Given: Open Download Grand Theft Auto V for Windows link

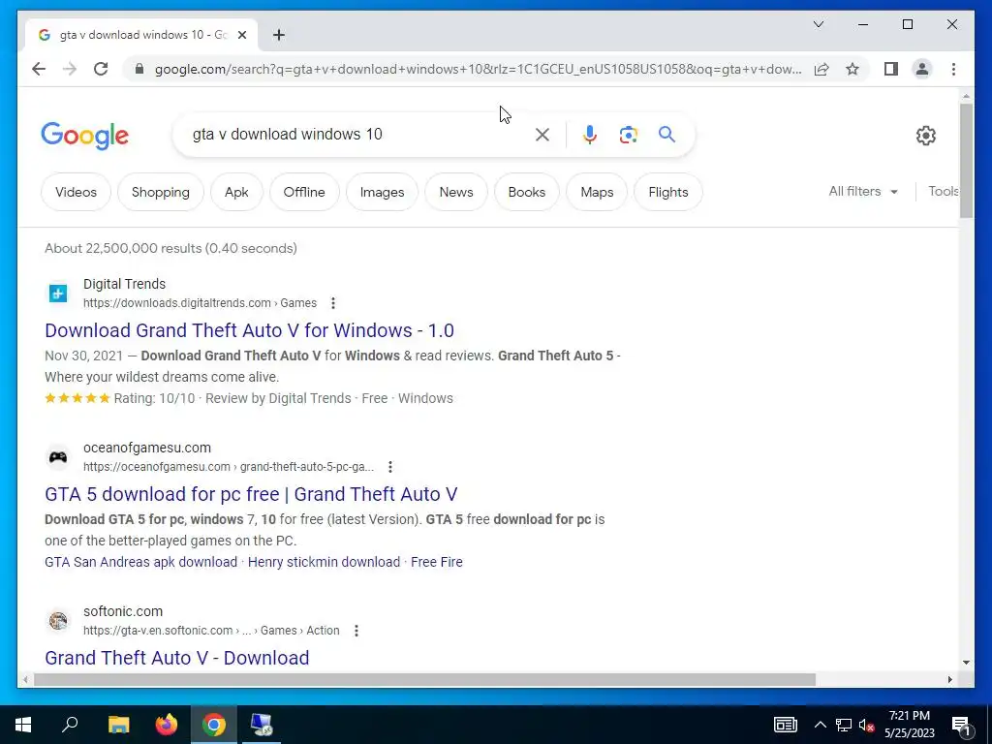Looking at the screenshot, I should pos(249,330).
